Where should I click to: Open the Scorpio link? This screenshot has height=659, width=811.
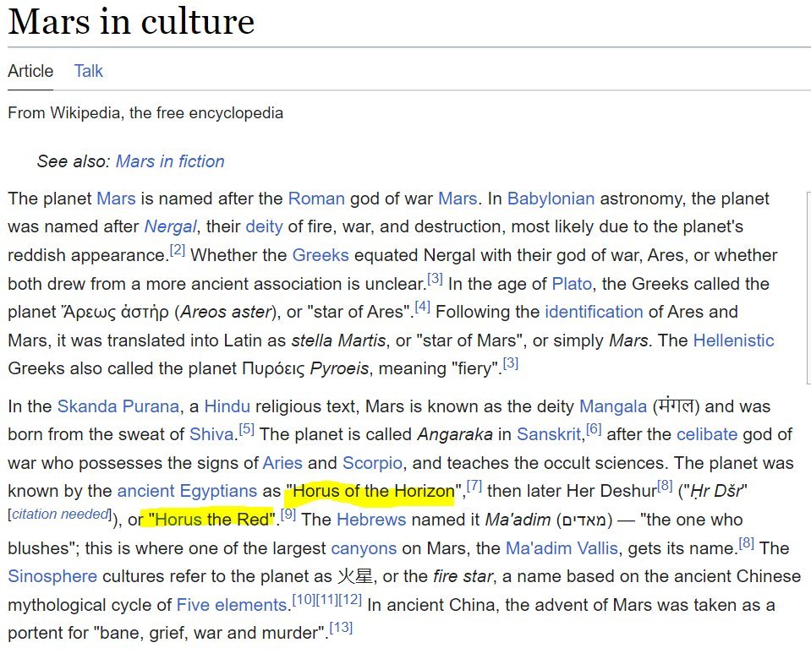tap(372, 463)
